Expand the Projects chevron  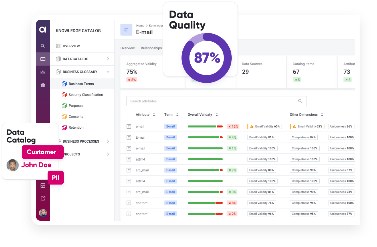108,154
